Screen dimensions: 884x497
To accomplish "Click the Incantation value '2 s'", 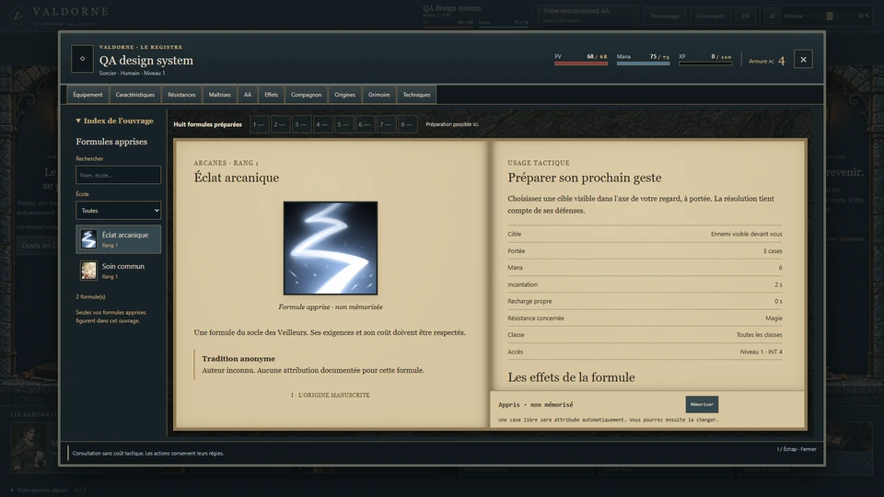I will [778, 284].
